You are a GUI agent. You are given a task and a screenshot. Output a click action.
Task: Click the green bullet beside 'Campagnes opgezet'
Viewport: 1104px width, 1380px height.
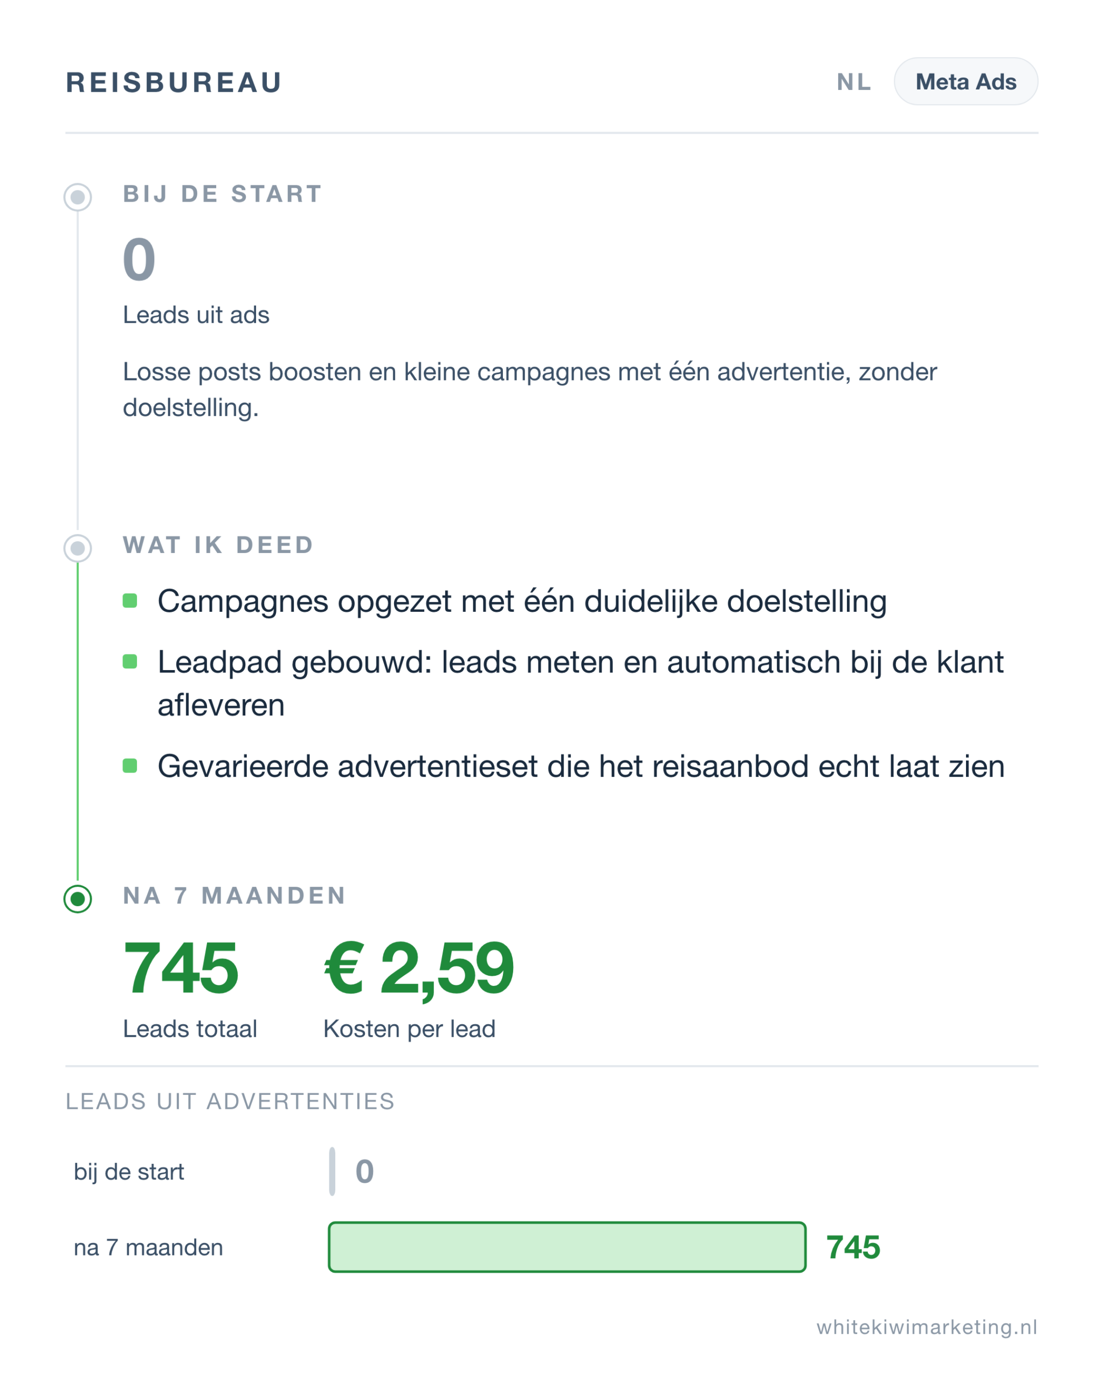130,601
